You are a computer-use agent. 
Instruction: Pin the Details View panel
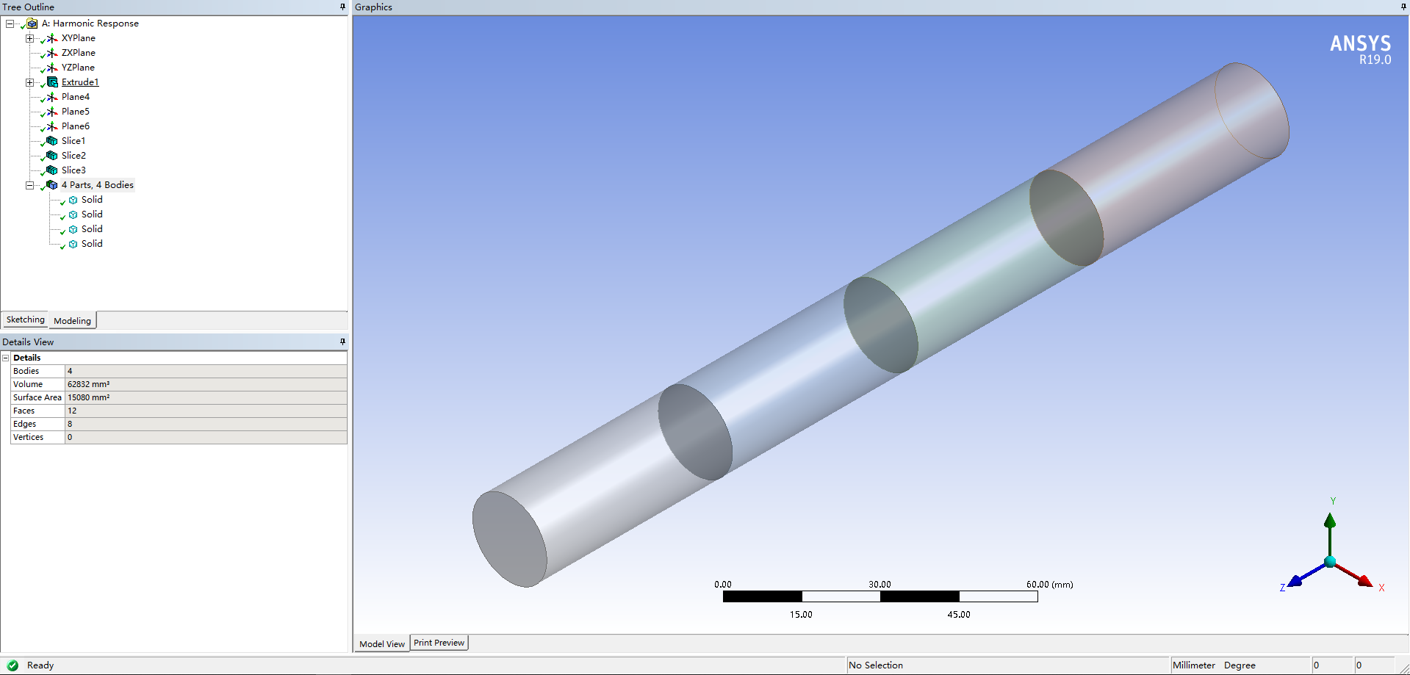[342, 342]
